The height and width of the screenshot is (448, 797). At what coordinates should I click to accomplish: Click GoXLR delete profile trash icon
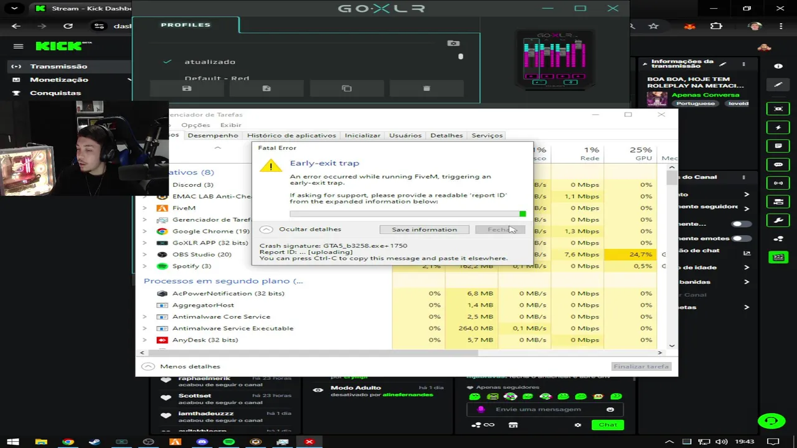[427, 88]
